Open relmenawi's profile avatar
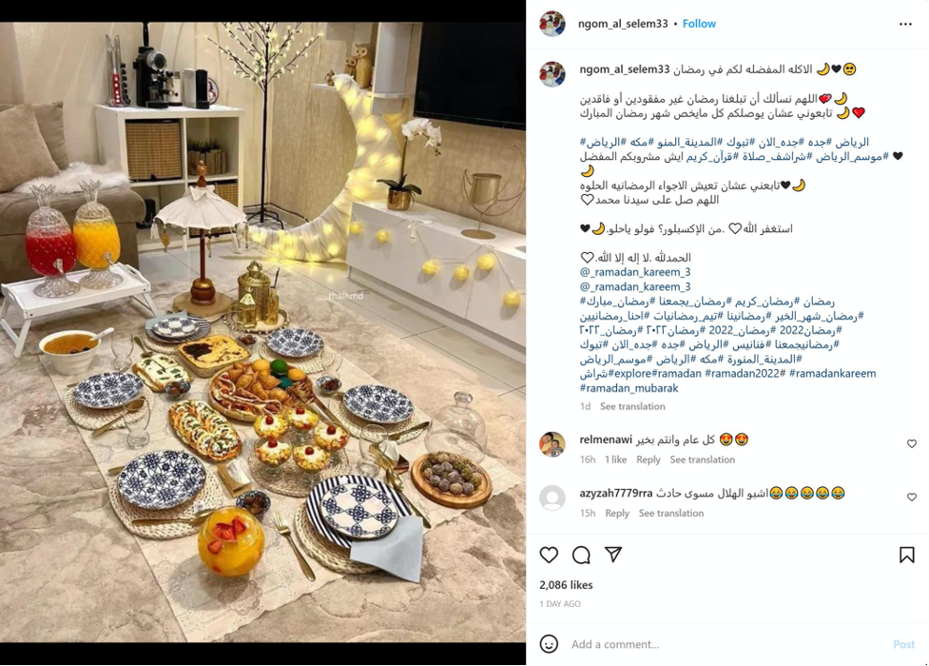929x666 pixels. pos(552,444)
